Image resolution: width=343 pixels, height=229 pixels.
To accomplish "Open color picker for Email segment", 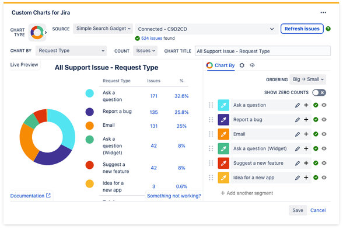I will point(223,134).
